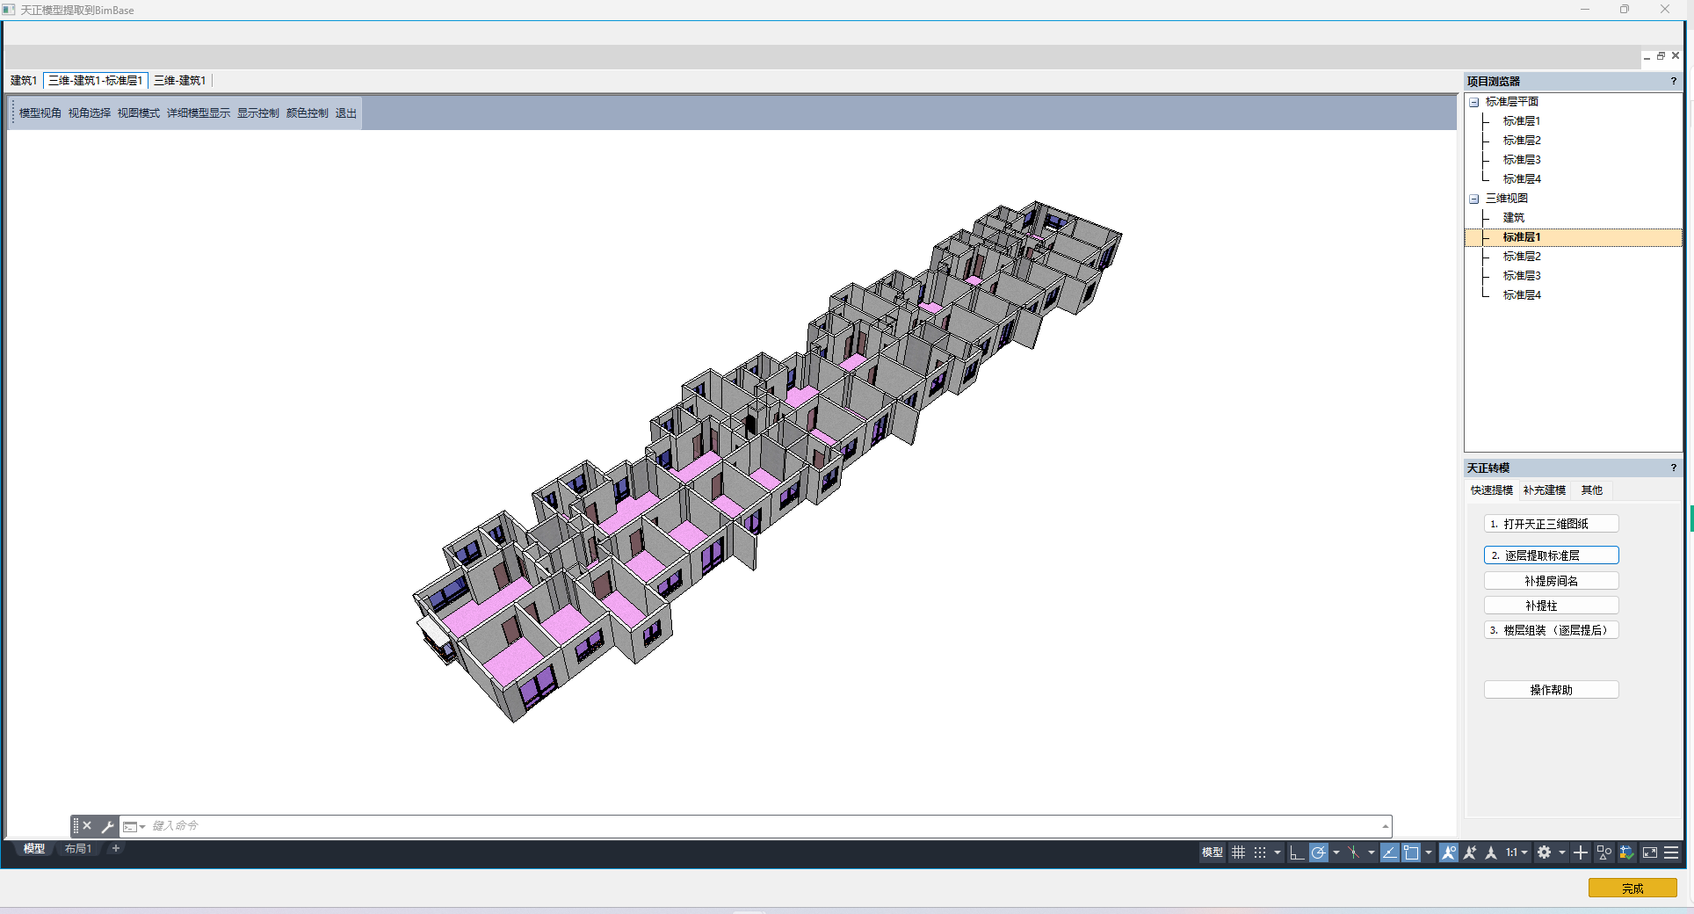Click the annotation visibility icon
Screen dimensions: 1694x914
(1449, 852)
